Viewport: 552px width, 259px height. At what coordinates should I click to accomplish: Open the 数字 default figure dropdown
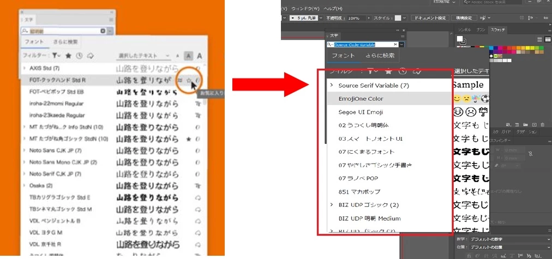510,239
